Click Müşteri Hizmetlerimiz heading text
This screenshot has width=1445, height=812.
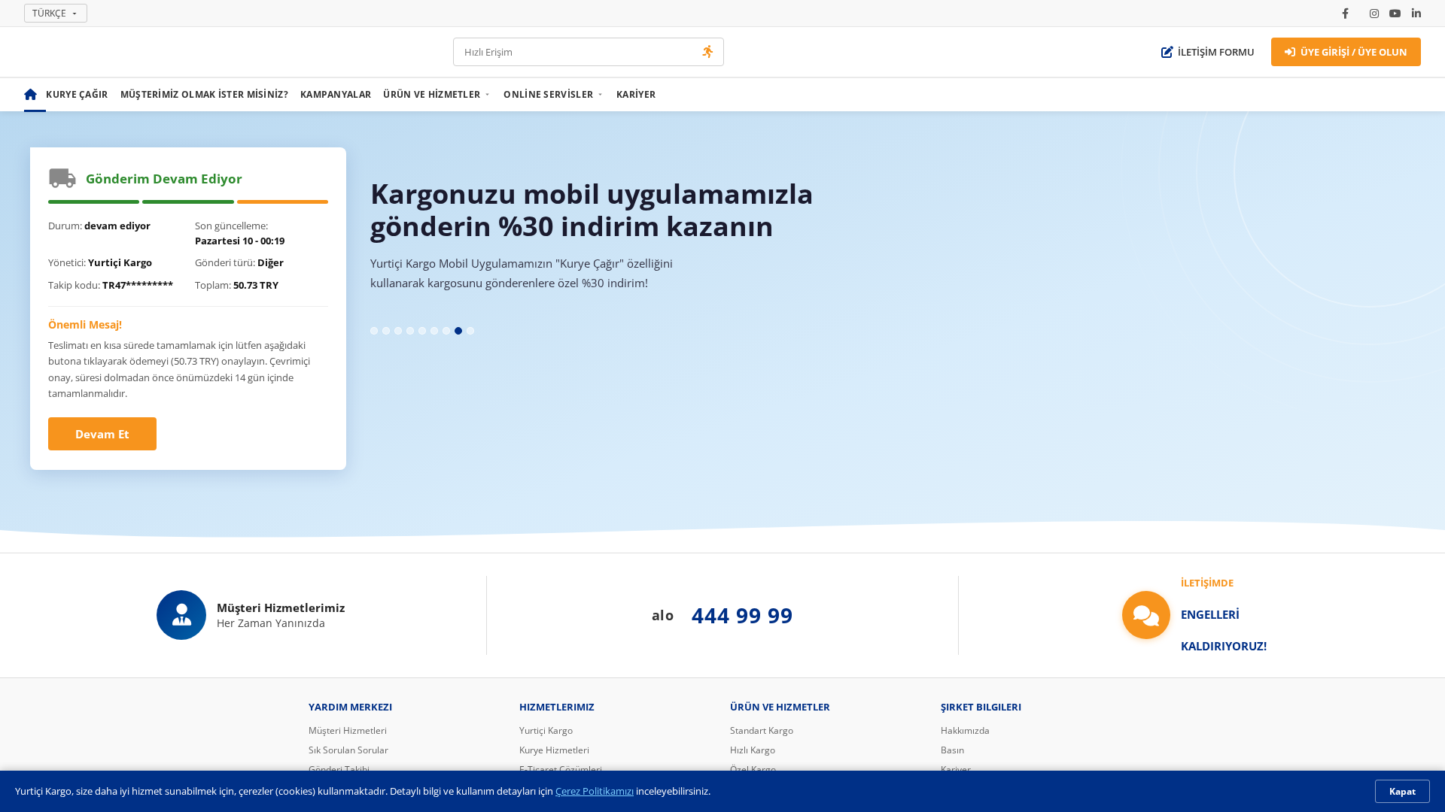(281, 607)
